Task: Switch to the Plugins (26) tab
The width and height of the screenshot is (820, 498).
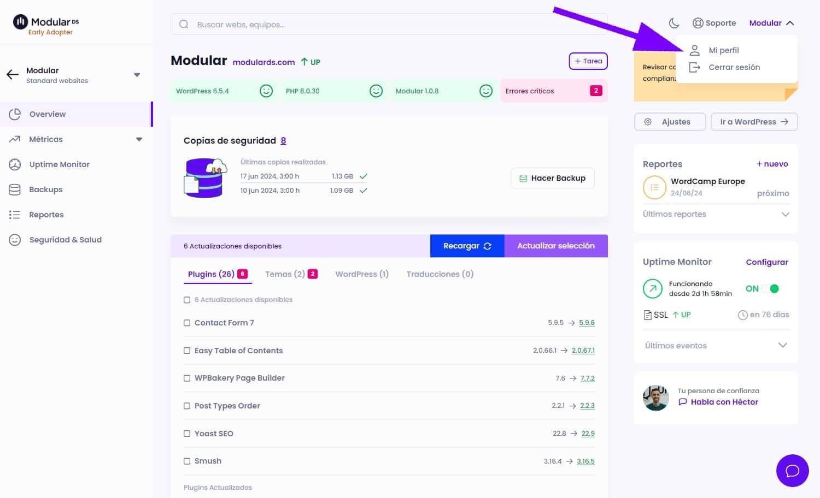Action: [x=218, y=274]
